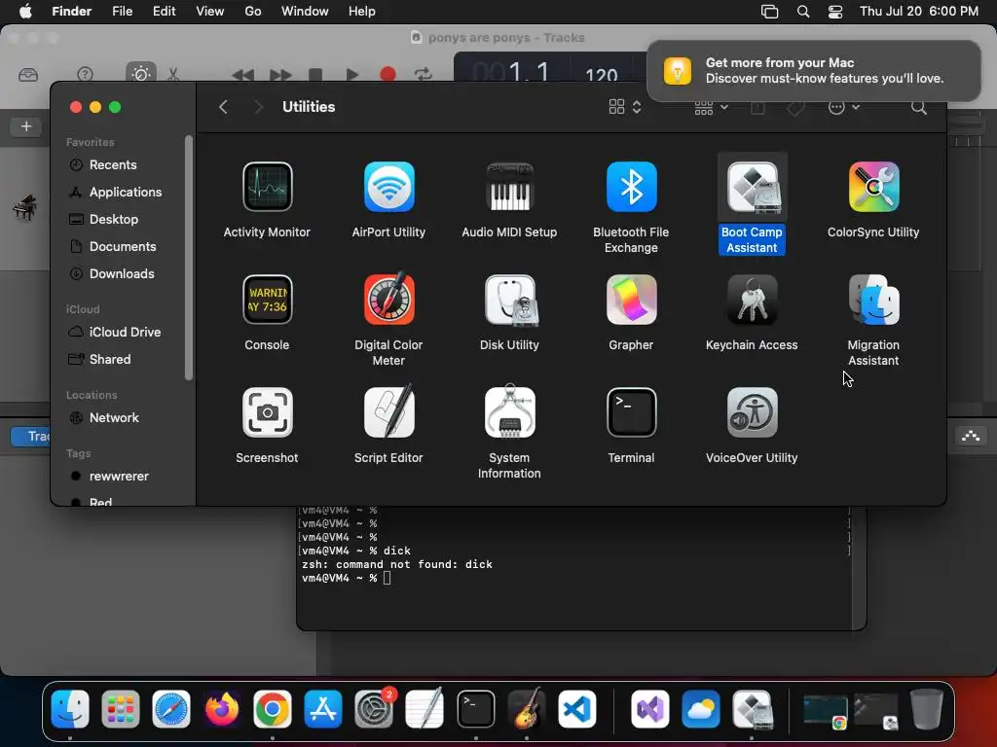The image size is (997, 747).
Task: Toggle GarageBand Smart Controls button
Action: pyautogui.click(x=140, y=74)
